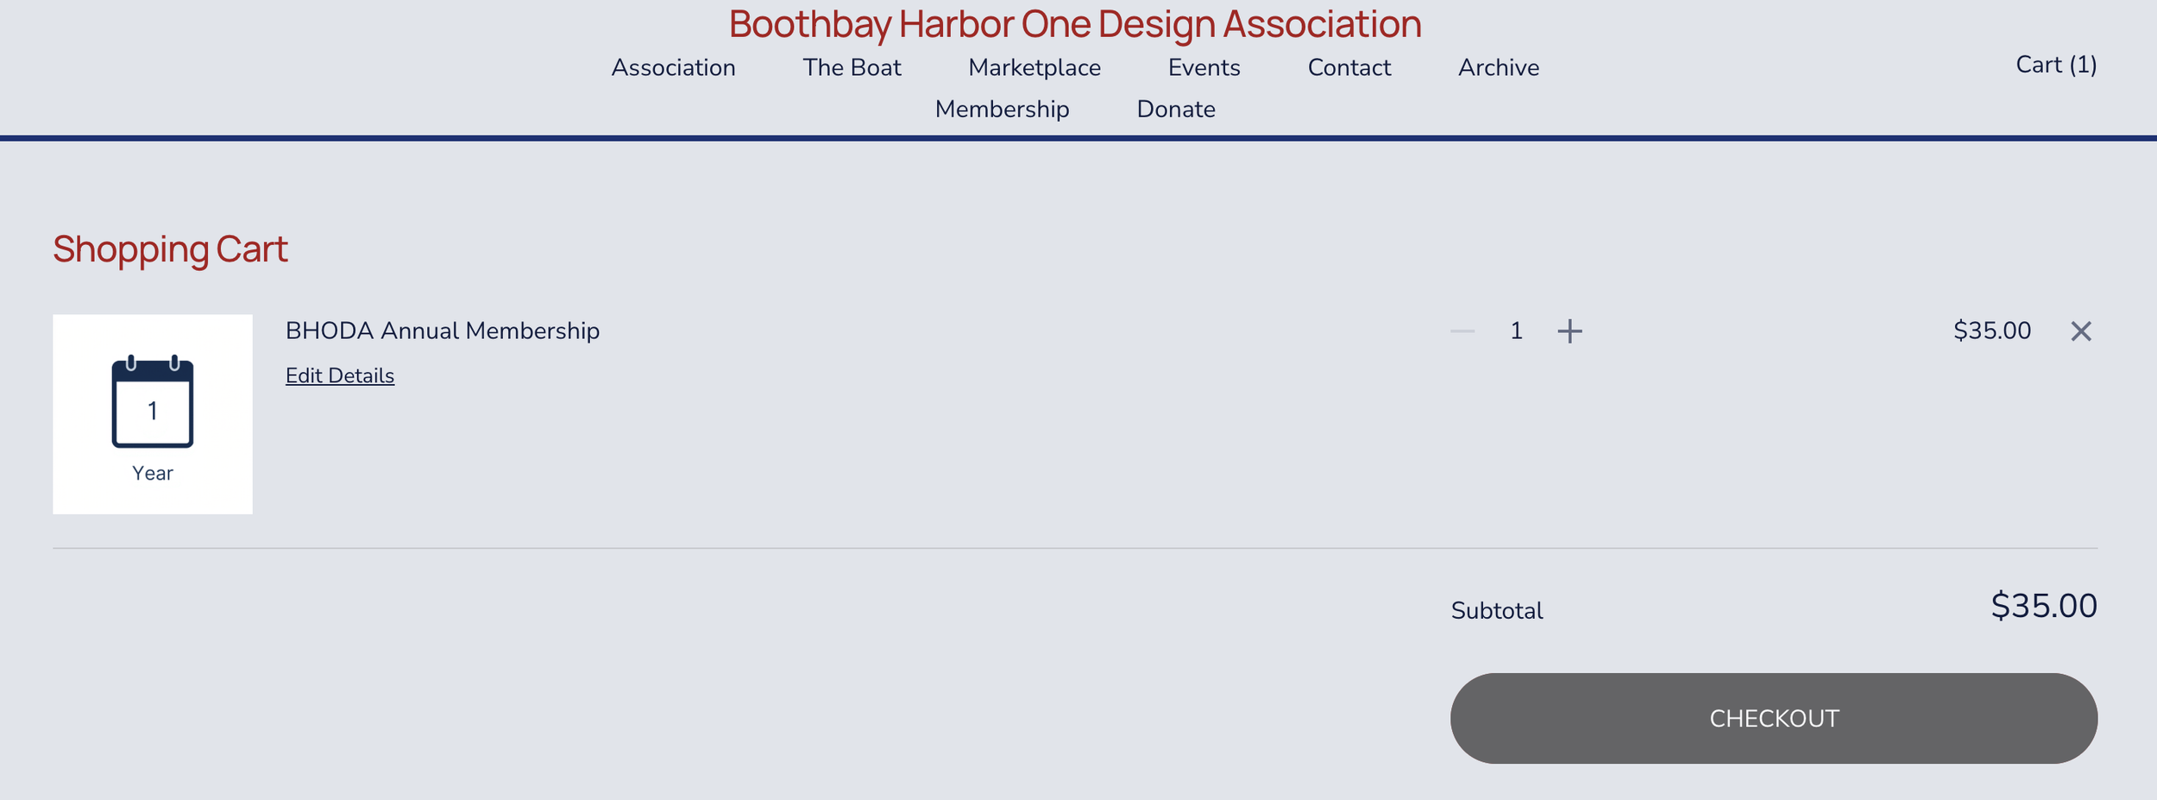View Cart (1) in header
The height and width of the screenshot is (800, 2157).
(x=2056, y=65)
